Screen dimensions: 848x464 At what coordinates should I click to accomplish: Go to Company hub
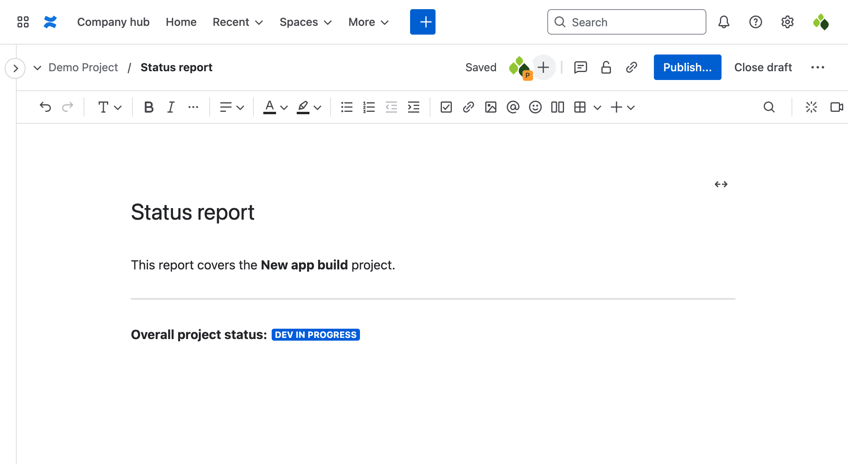point(113,22)
